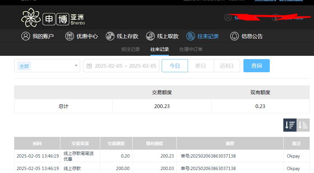The image size is (314, 173).
Task: Select the 近8日 date filter
Action: coord(227,66)
